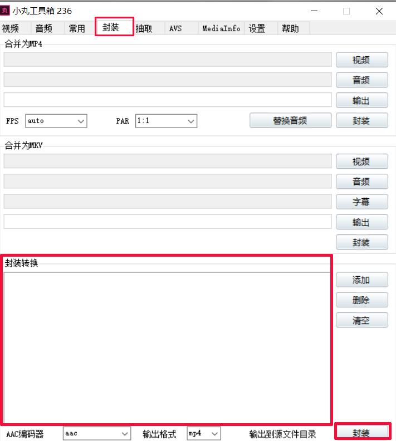Click the MKV video path field

[x=168, y=161]
